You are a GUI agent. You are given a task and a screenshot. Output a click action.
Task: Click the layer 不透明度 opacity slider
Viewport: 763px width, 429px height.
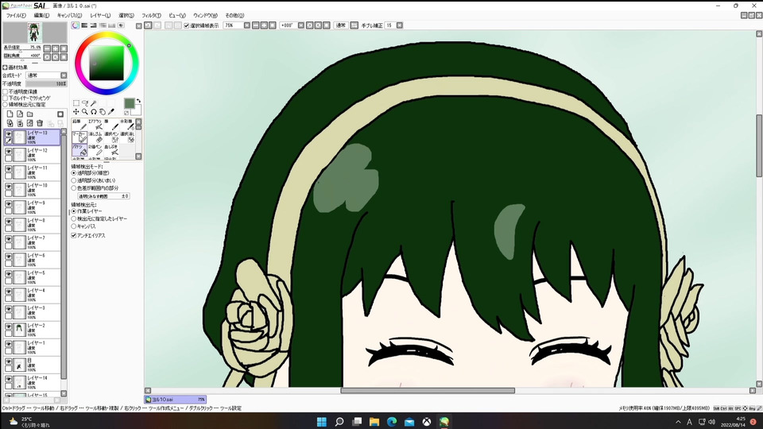[x=46, y=83]
